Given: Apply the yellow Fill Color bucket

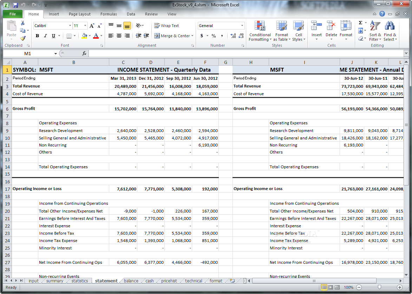Looking at the screenshot, I should 84,36.
